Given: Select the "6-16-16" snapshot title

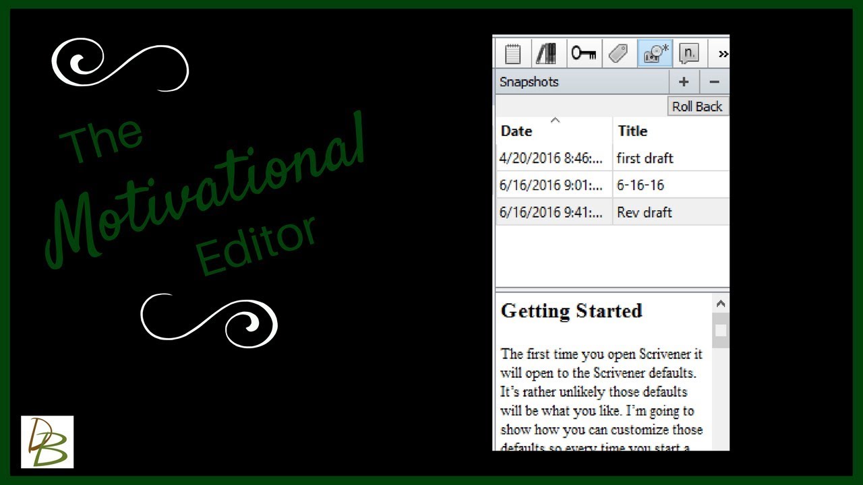Looking at the screenshot, I should (641, 185).
